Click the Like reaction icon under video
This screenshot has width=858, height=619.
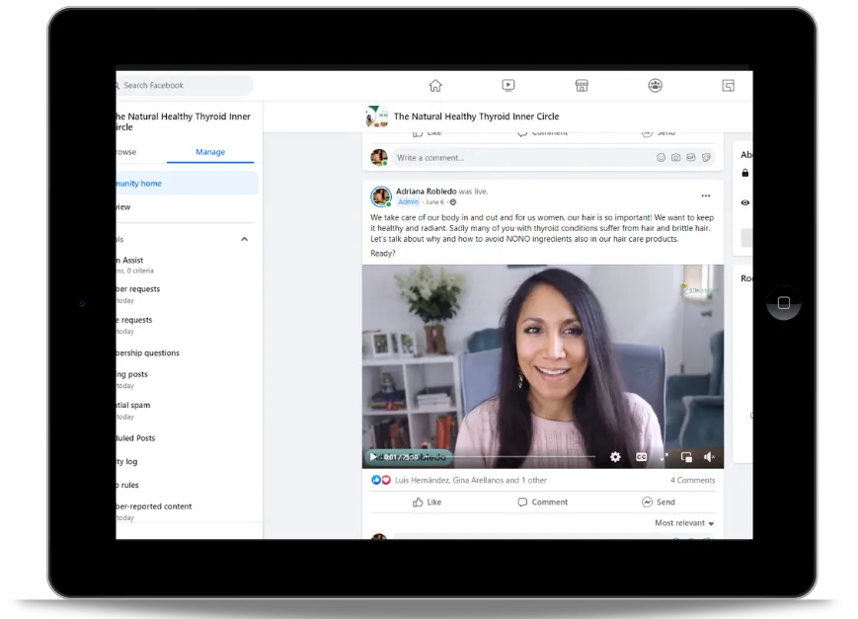(376, 480)
